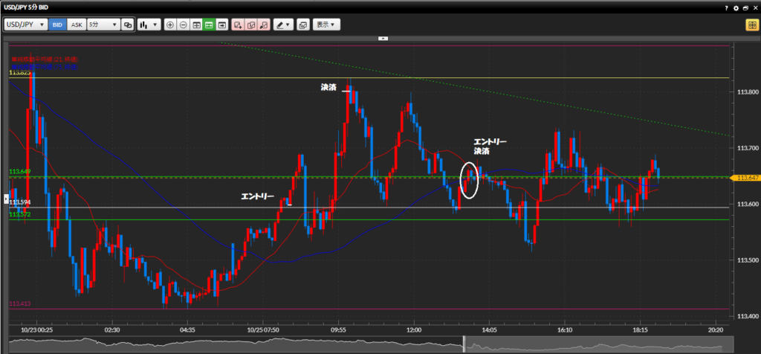Open help with the question mark icon
Image resolution: width=761 pixels, height=354 pixels.
[x=726, y=8]
